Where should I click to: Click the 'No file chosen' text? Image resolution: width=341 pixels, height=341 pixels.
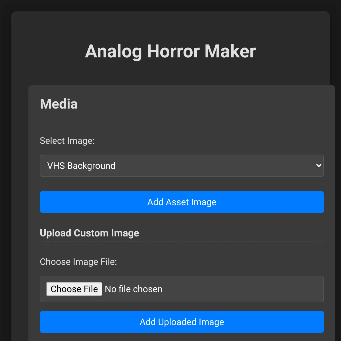point(133,289)
